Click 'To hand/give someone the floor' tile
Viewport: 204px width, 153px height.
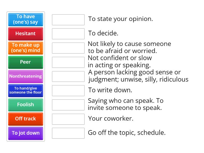[x=25, y=90]
